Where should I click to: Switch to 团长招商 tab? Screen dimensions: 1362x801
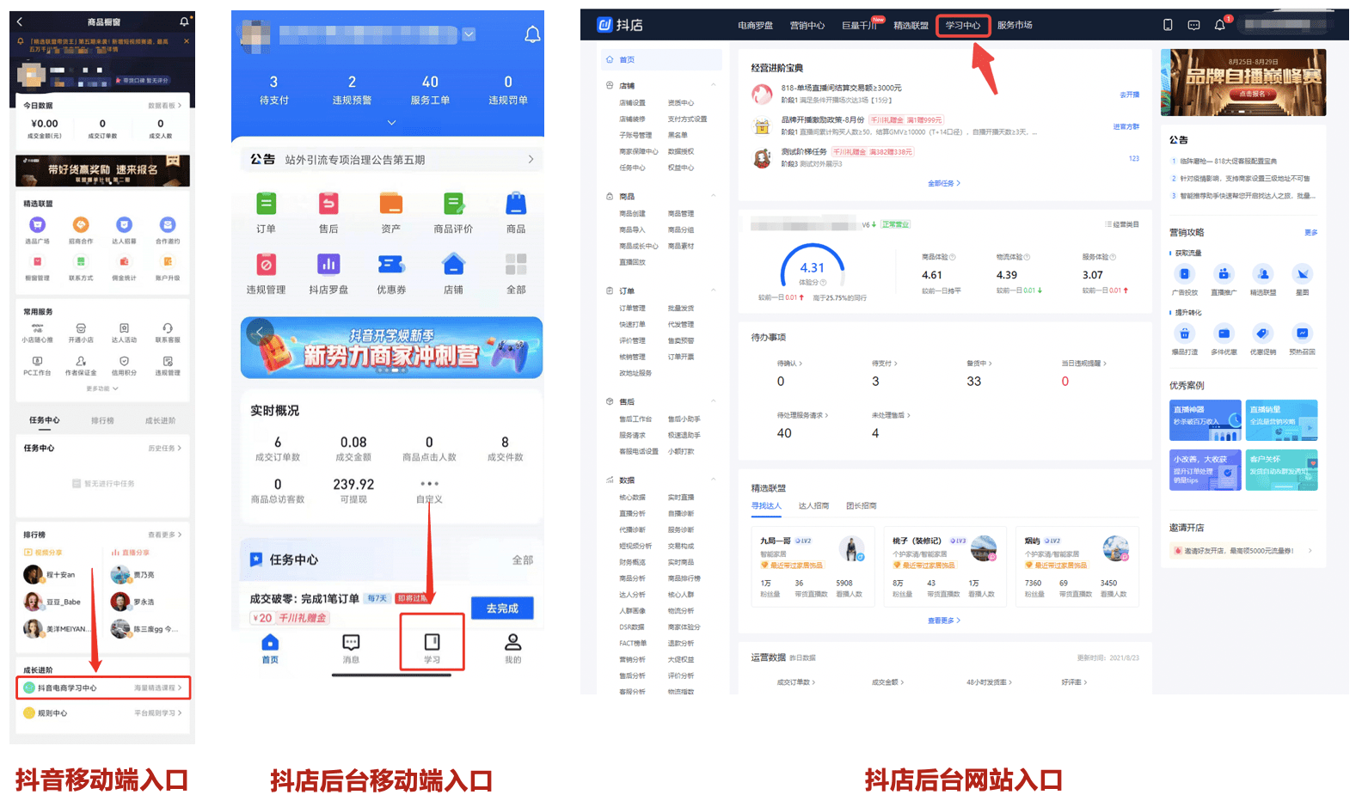(861, 505)
